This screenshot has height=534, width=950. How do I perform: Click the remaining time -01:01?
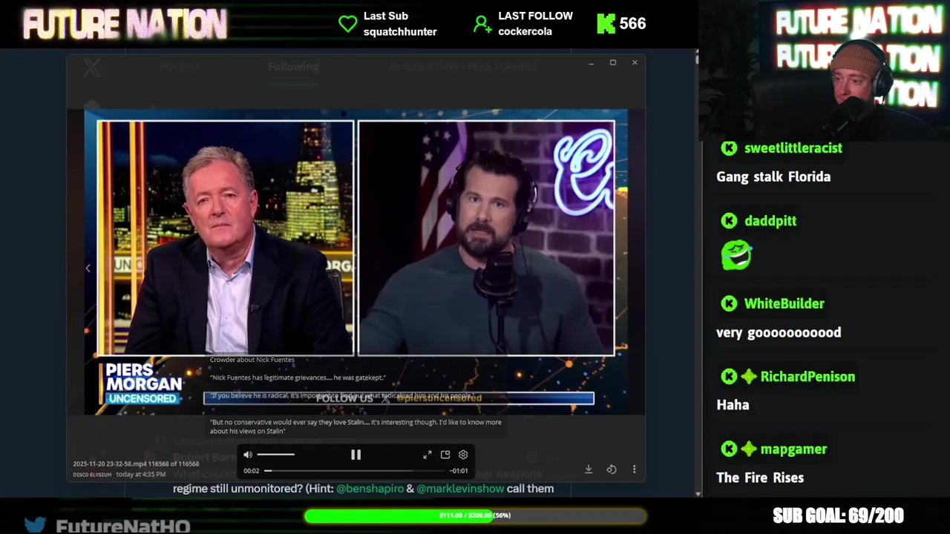[x=459, y=471]
